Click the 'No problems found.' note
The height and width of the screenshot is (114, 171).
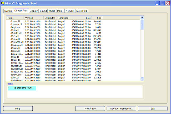tap(23, 88)
